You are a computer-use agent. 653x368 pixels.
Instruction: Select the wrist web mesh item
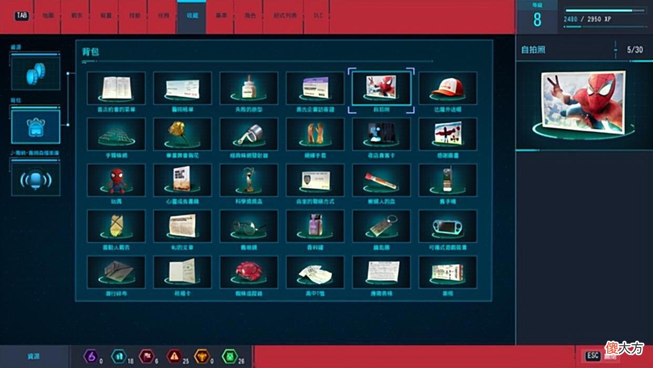[116, 134]
